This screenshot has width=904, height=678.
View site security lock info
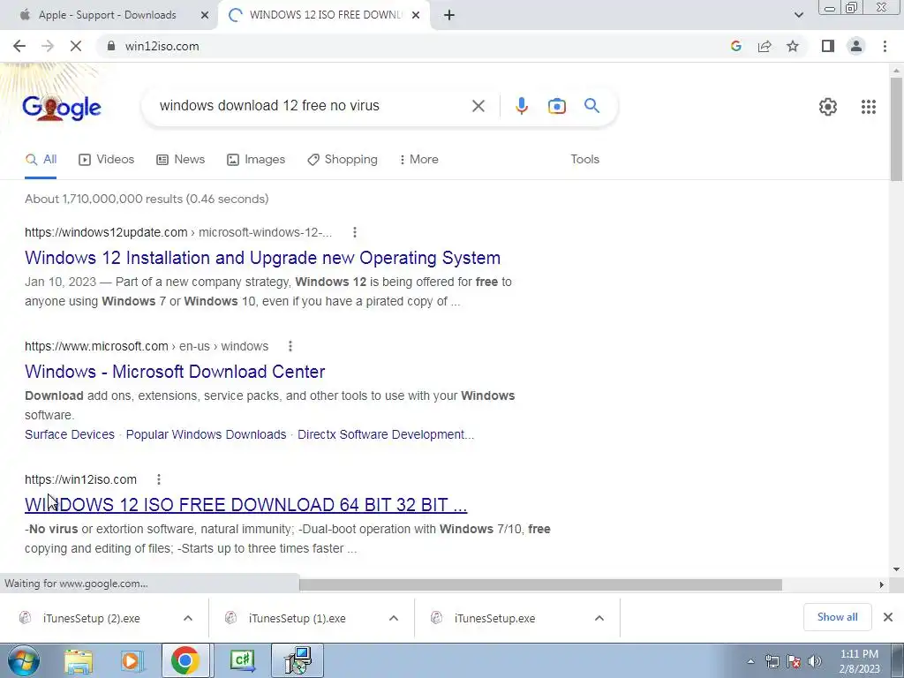tap(111, 46)
